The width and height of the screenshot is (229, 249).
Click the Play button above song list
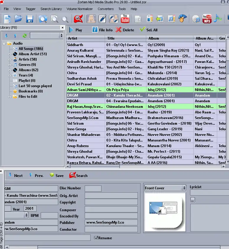(x=76, y=30)
